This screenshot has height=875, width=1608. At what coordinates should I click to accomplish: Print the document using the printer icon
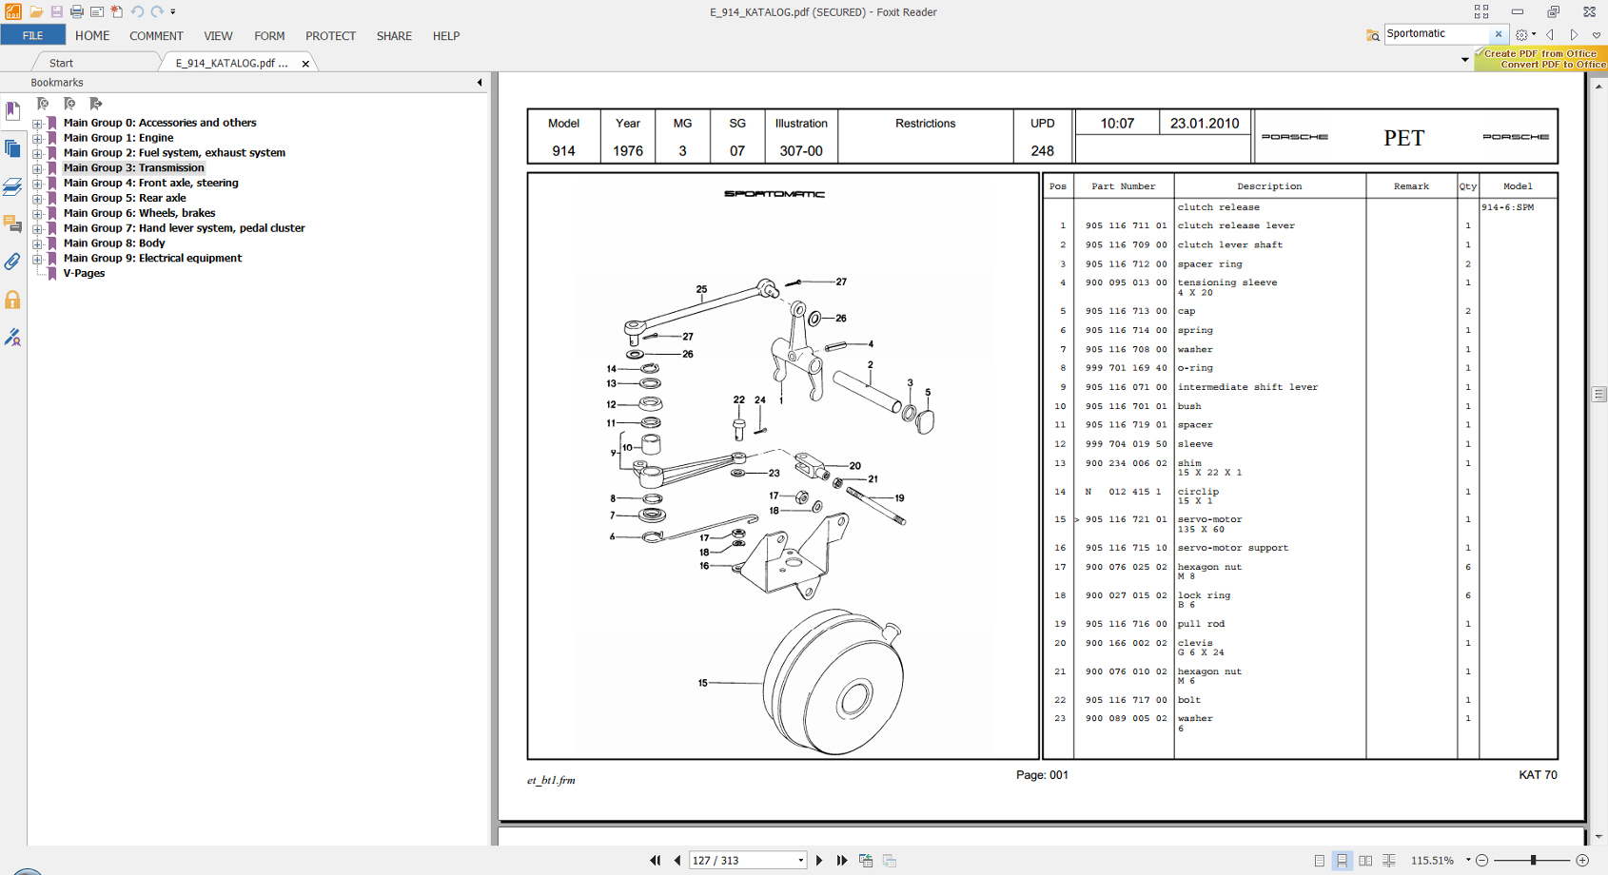(76, 11)
